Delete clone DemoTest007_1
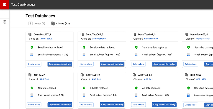Image resolution: width=213 pixels, height=109 pixels. click(34, 64)
